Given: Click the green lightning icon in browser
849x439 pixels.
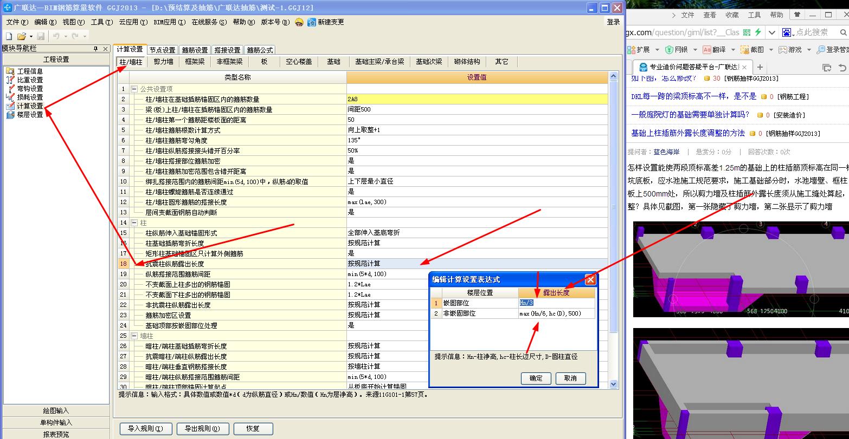Looking at the screenshot, I should [x=758, y=32].
